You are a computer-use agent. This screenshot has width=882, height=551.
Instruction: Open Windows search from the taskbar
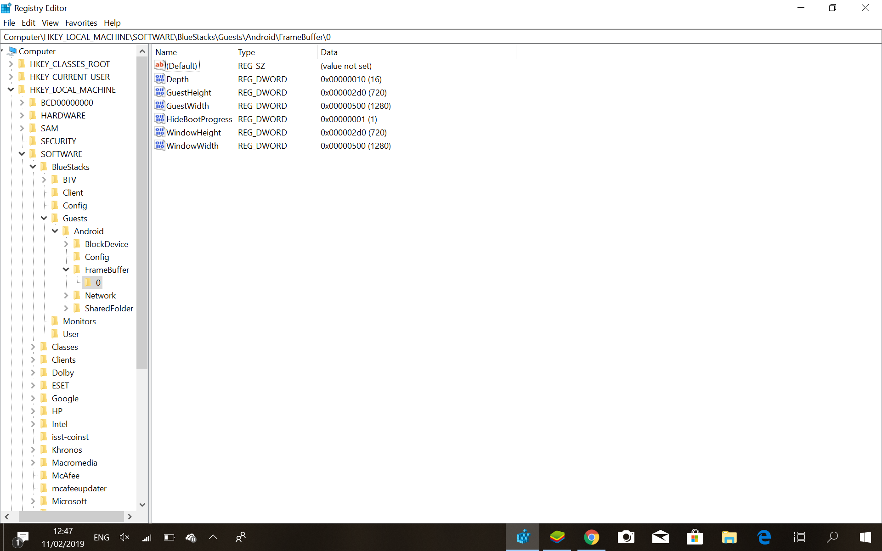(832, 537)
